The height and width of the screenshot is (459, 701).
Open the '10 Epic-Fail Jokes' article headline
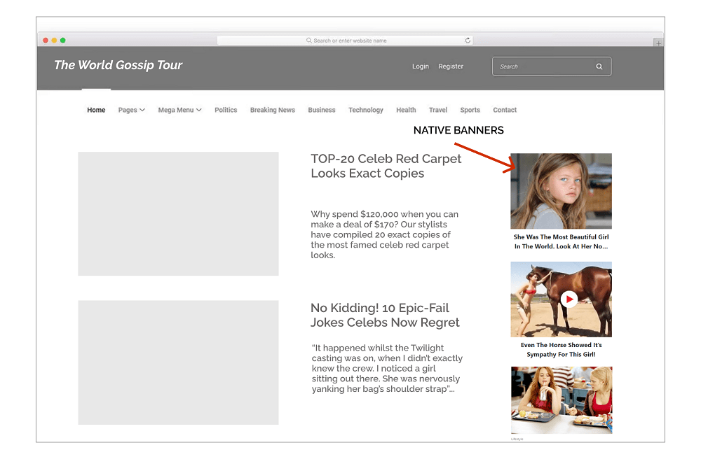click(385, 315)
